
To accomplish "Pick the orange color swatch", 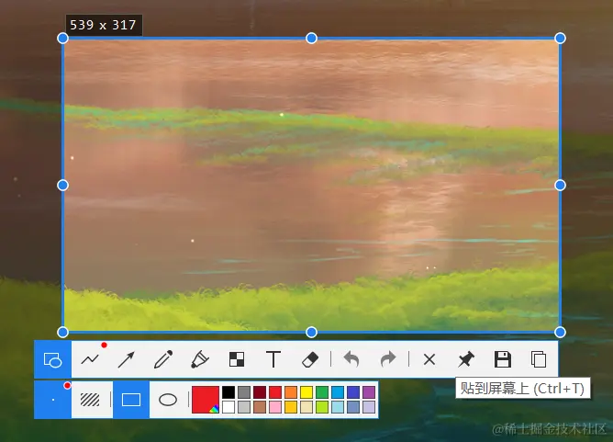I will 291,392.
